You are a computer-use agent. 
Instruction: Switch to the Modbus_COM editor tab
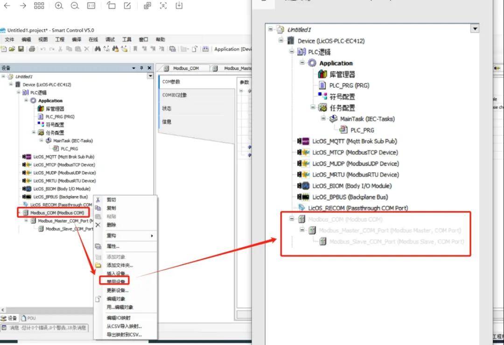182,68
